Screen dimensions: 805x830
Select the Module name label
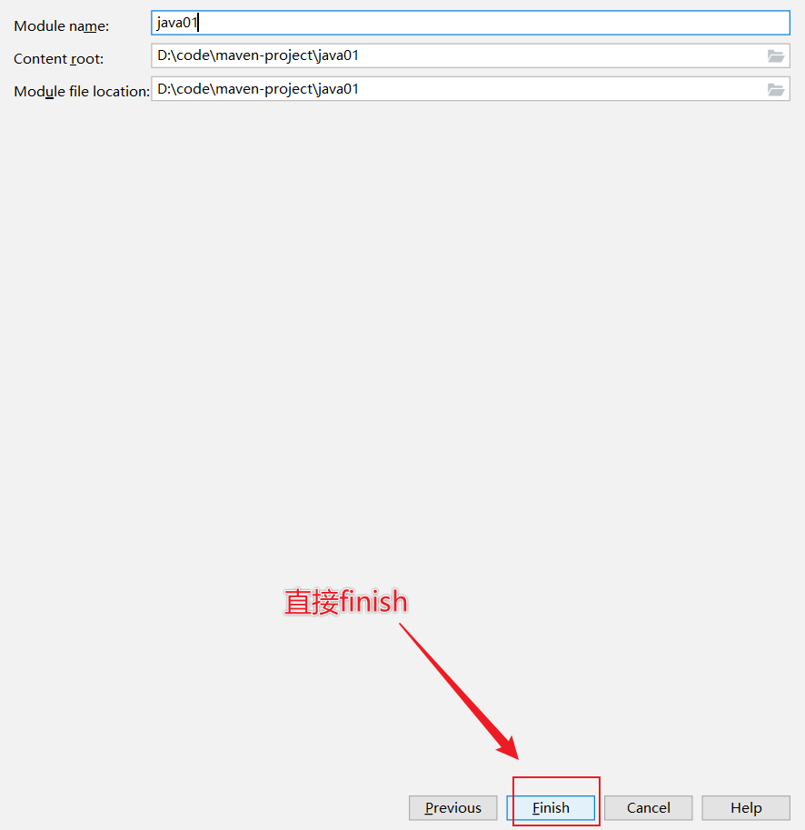click(62, 26)
